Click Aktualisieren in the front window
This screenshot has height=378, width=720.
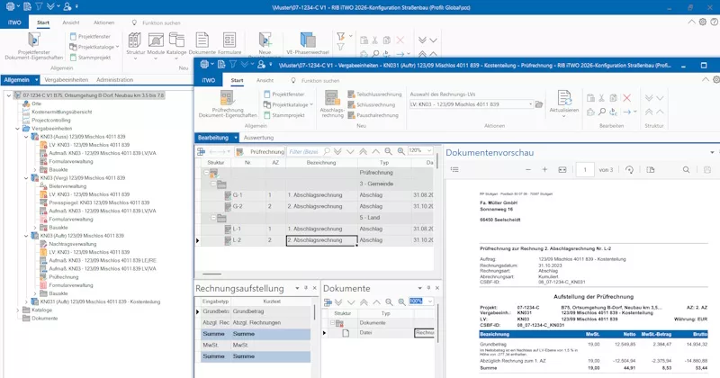pyautogui.click(x=564, y=103)
